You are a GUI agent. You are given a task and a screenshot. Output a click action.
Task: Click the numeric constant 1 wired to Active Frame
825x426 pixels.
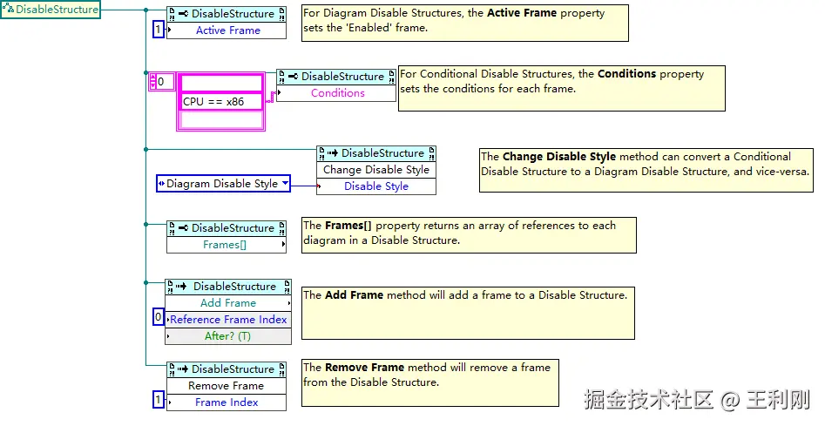[158, 30]
